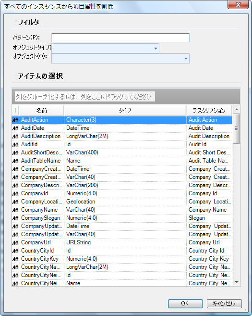
Task: Select the attribute icon for CountryCityKey
Action: (x=15, y=259)
